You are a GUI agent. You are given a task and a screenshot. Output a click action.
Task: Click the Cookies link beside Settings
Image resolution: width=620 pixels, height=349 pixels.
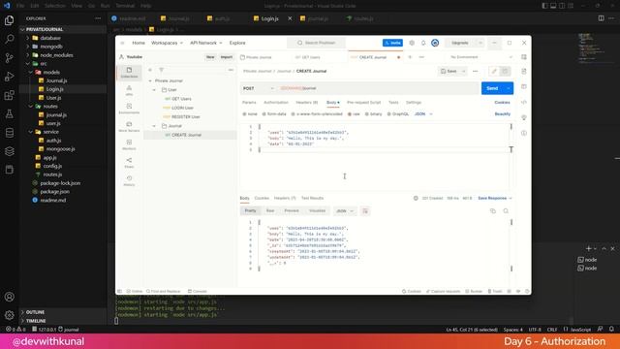pyautogui.click(x=502, y=103)
